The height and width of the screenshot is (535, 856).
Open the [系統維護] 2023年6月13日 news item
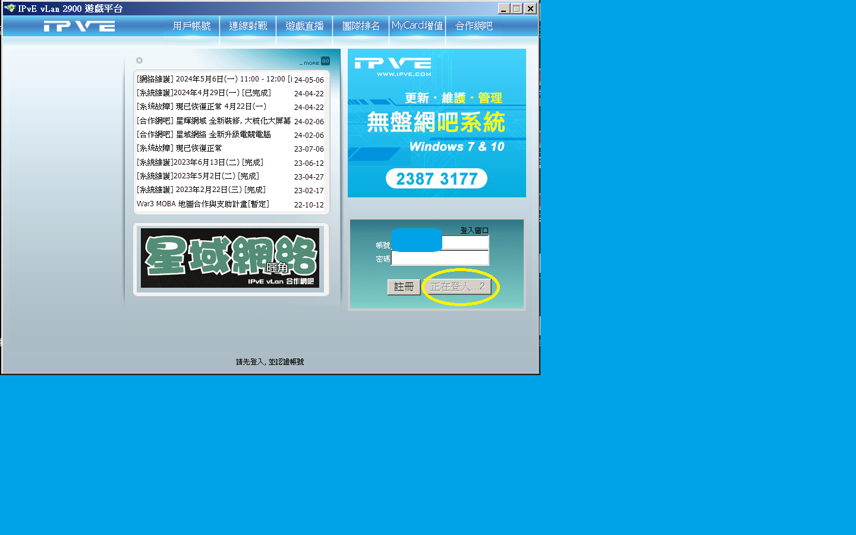click(x=200, y=162)
